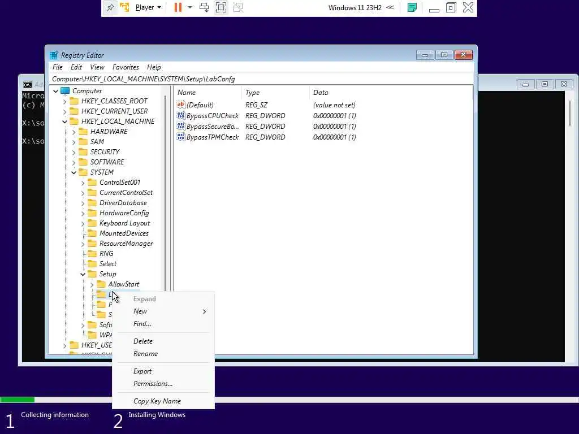Select the (Default) string value icon
This screenshot has height=434, width=579.
(180, 105)
